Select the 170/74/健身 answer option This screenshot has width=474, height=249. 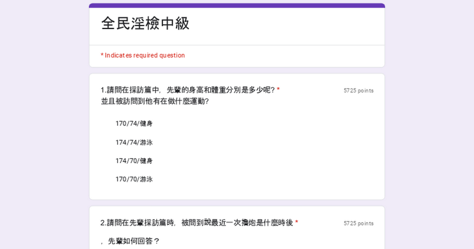[134, 124]
